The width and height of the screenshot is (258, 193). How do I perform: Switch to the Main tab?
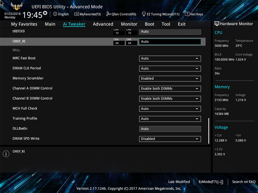[50, 24]
